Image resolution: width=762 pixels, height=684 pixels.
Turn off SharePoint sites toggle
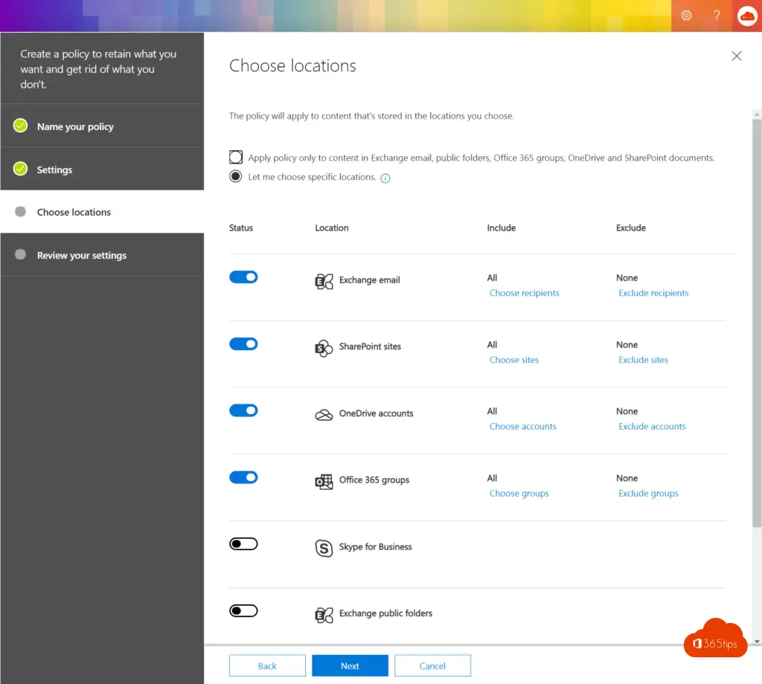click(x=243, y=343)
